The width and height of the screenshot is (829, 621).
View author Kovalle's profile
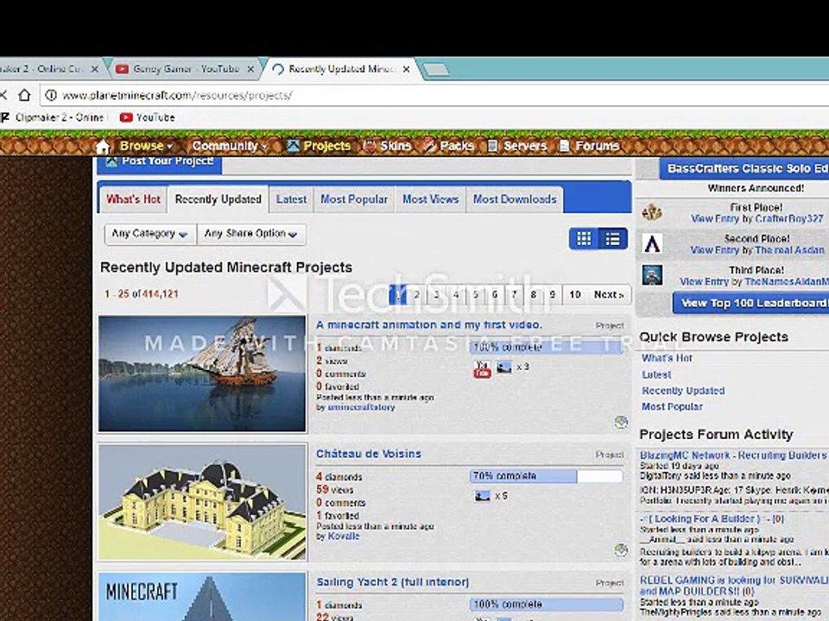[x=343, y=536]
